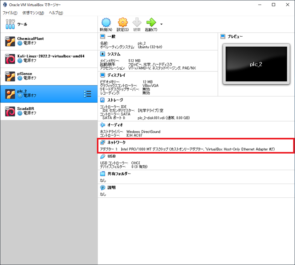Maximize the VirtualBox Manager window

tap(274, 5)
